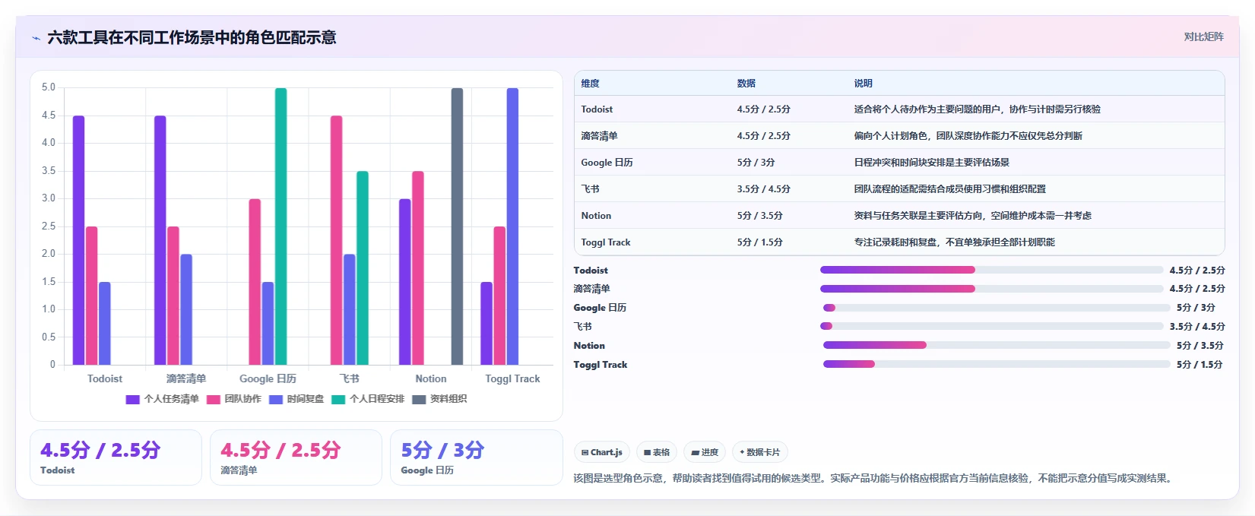The height and width of the screenshot is (516, 1255).
Task: Toggle the 资料组织 legend item
Action: pyautogui.click(x=439, y=399)
